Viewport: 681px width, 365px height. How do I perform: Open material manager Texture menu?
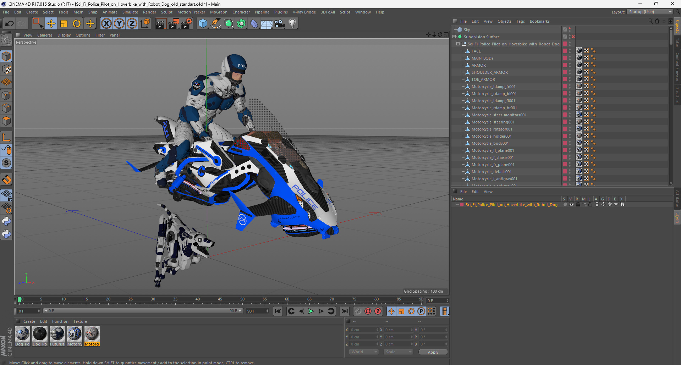pyautogui.click(x=80, y=321)
